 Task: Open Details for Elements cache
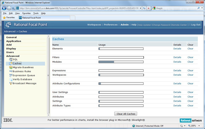coord(177,48)
